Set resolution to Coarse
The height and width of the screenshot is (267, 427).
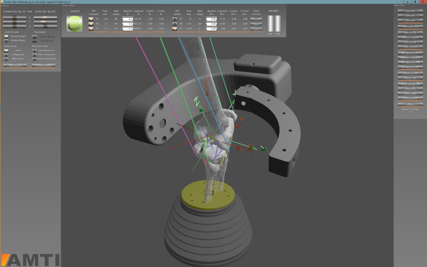click(35, 36)
